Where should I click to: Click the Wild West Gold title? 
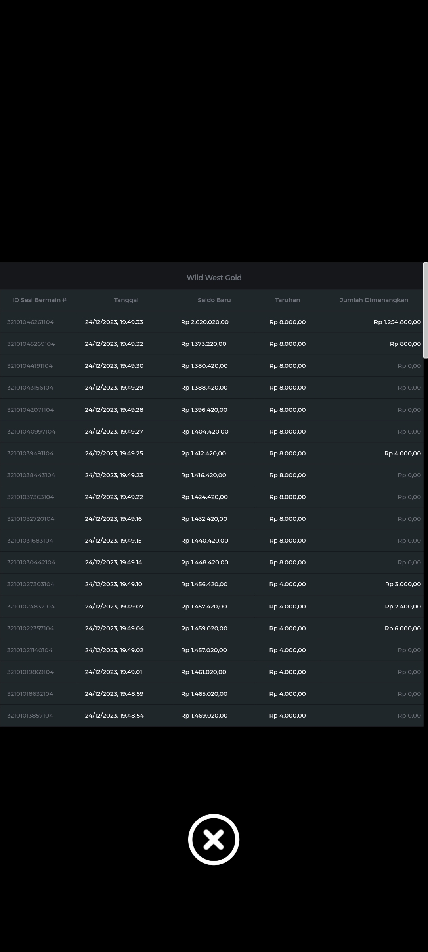[214, 278]
